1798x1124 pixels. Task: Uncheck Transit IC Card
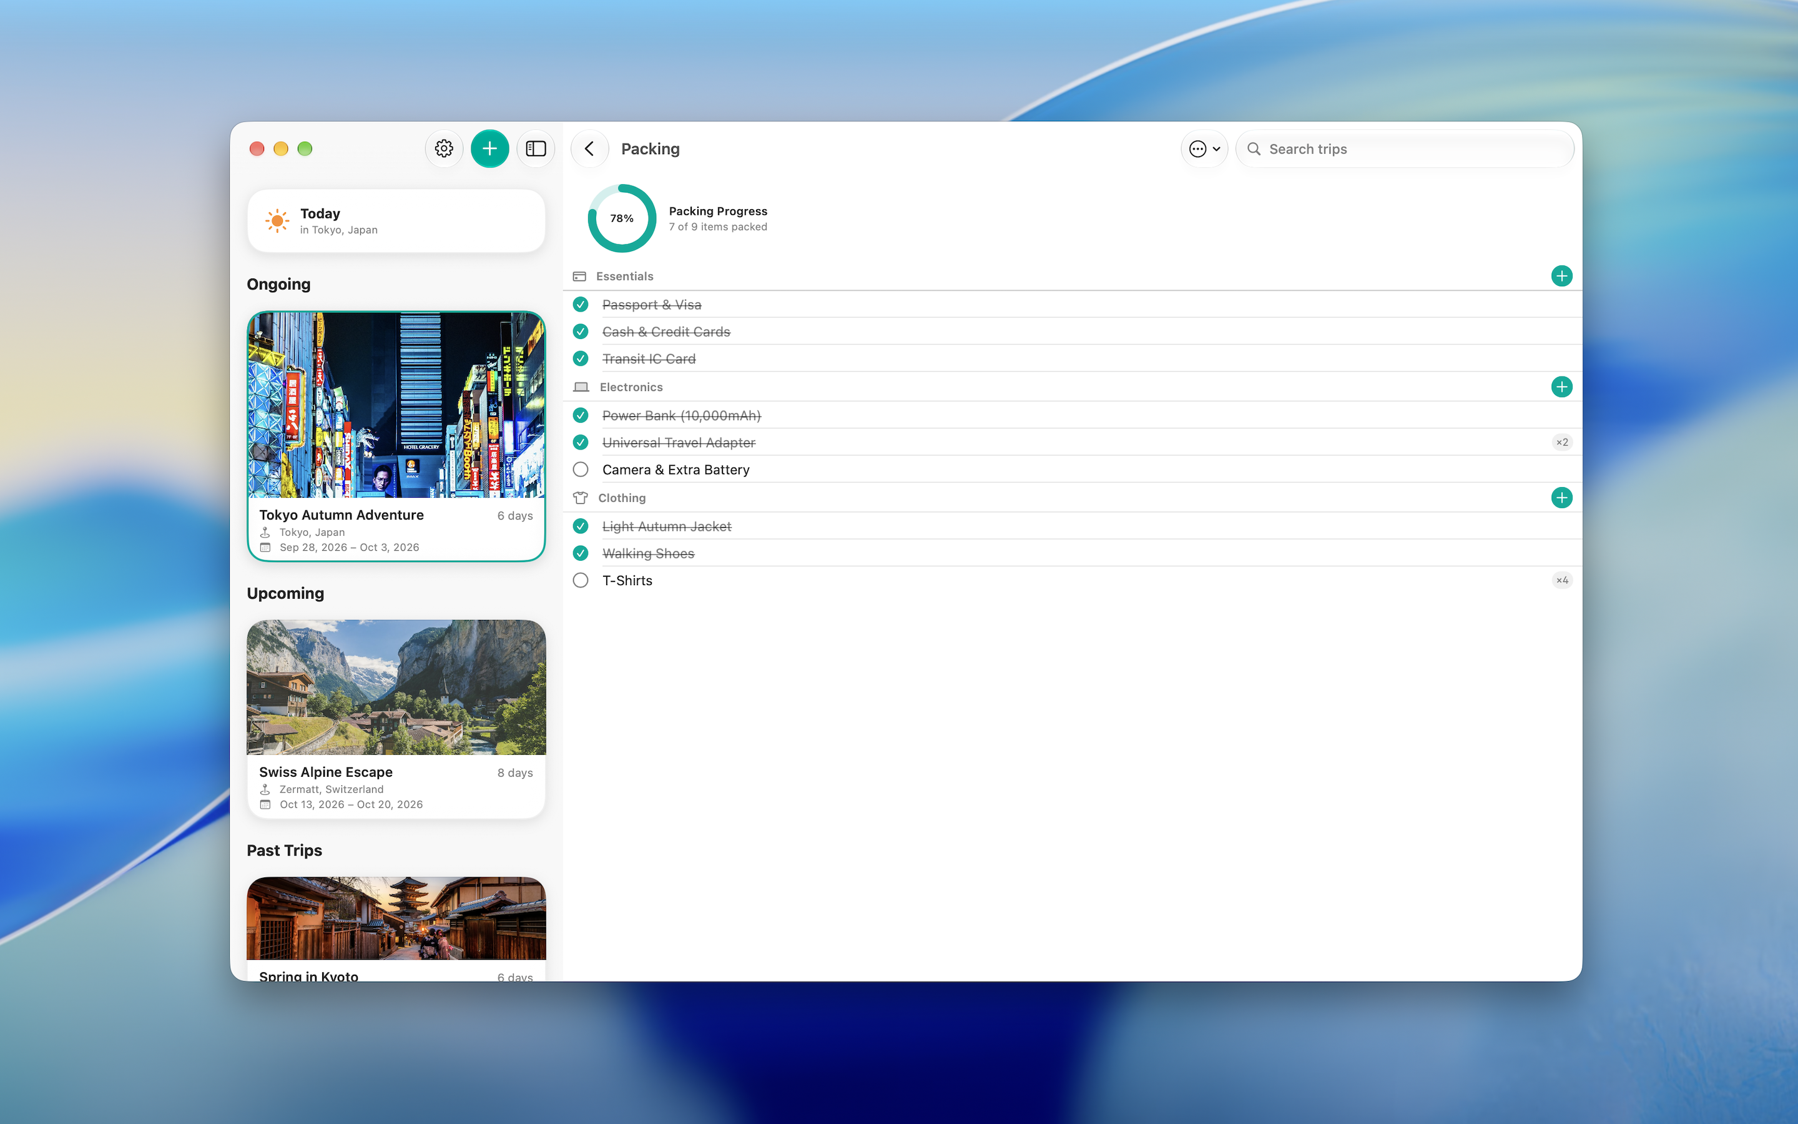pos(581,359)
